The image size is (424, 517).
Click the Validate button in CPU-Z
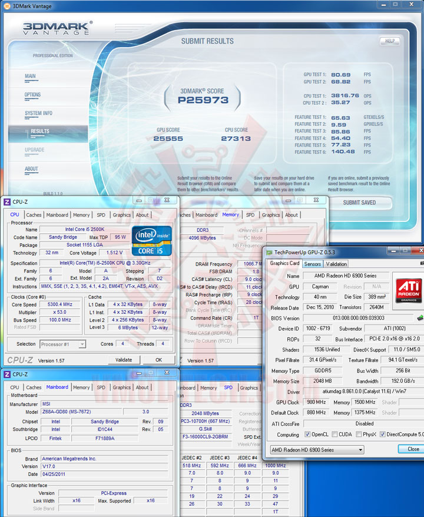[x=124, y=360]
